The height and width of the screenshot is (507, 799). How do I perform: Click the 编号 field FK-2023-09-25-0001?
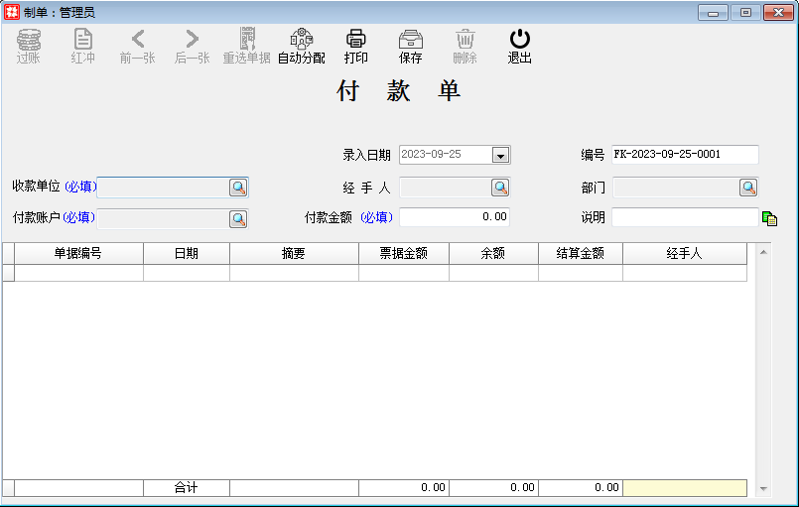coord(684,155)
